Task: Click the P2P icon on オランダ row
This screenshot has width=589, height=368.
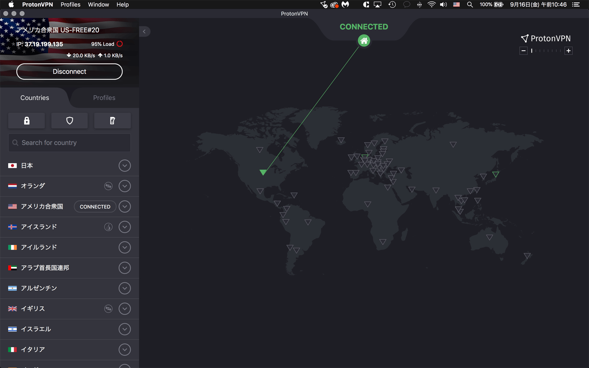Action: (x=108, y=186)
